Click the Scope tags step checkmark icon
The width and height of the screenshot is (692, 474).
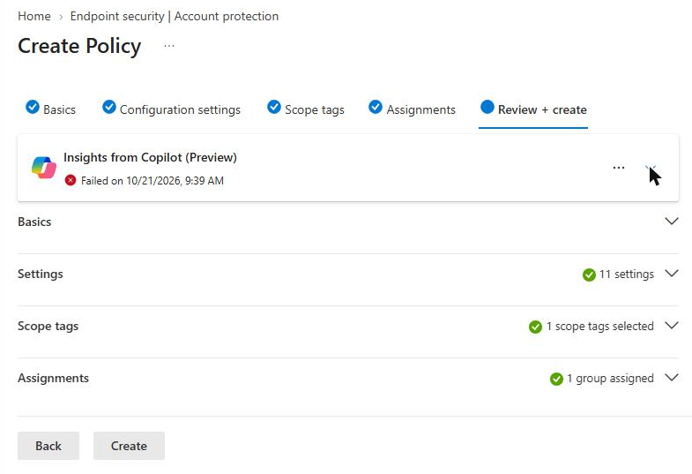(x=274, y=107)
